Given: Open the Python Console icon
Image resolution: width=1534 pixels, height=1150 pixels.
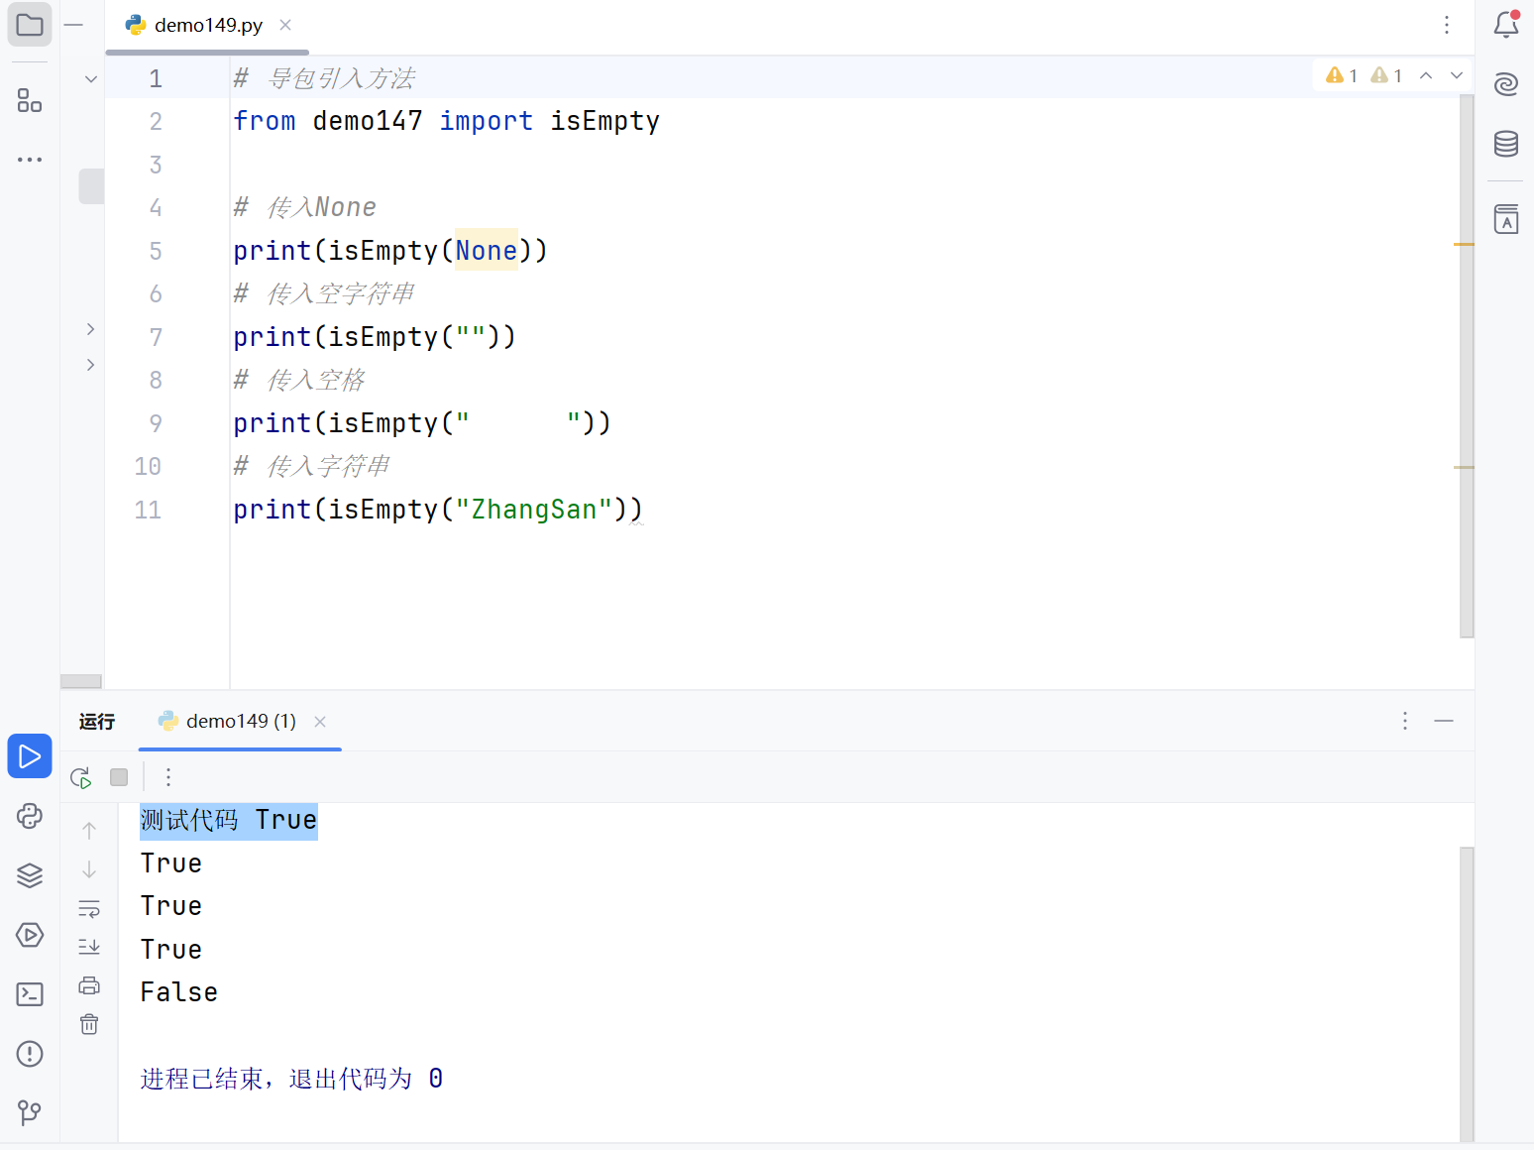Looking at the screenshot, I should click(30, 816).
